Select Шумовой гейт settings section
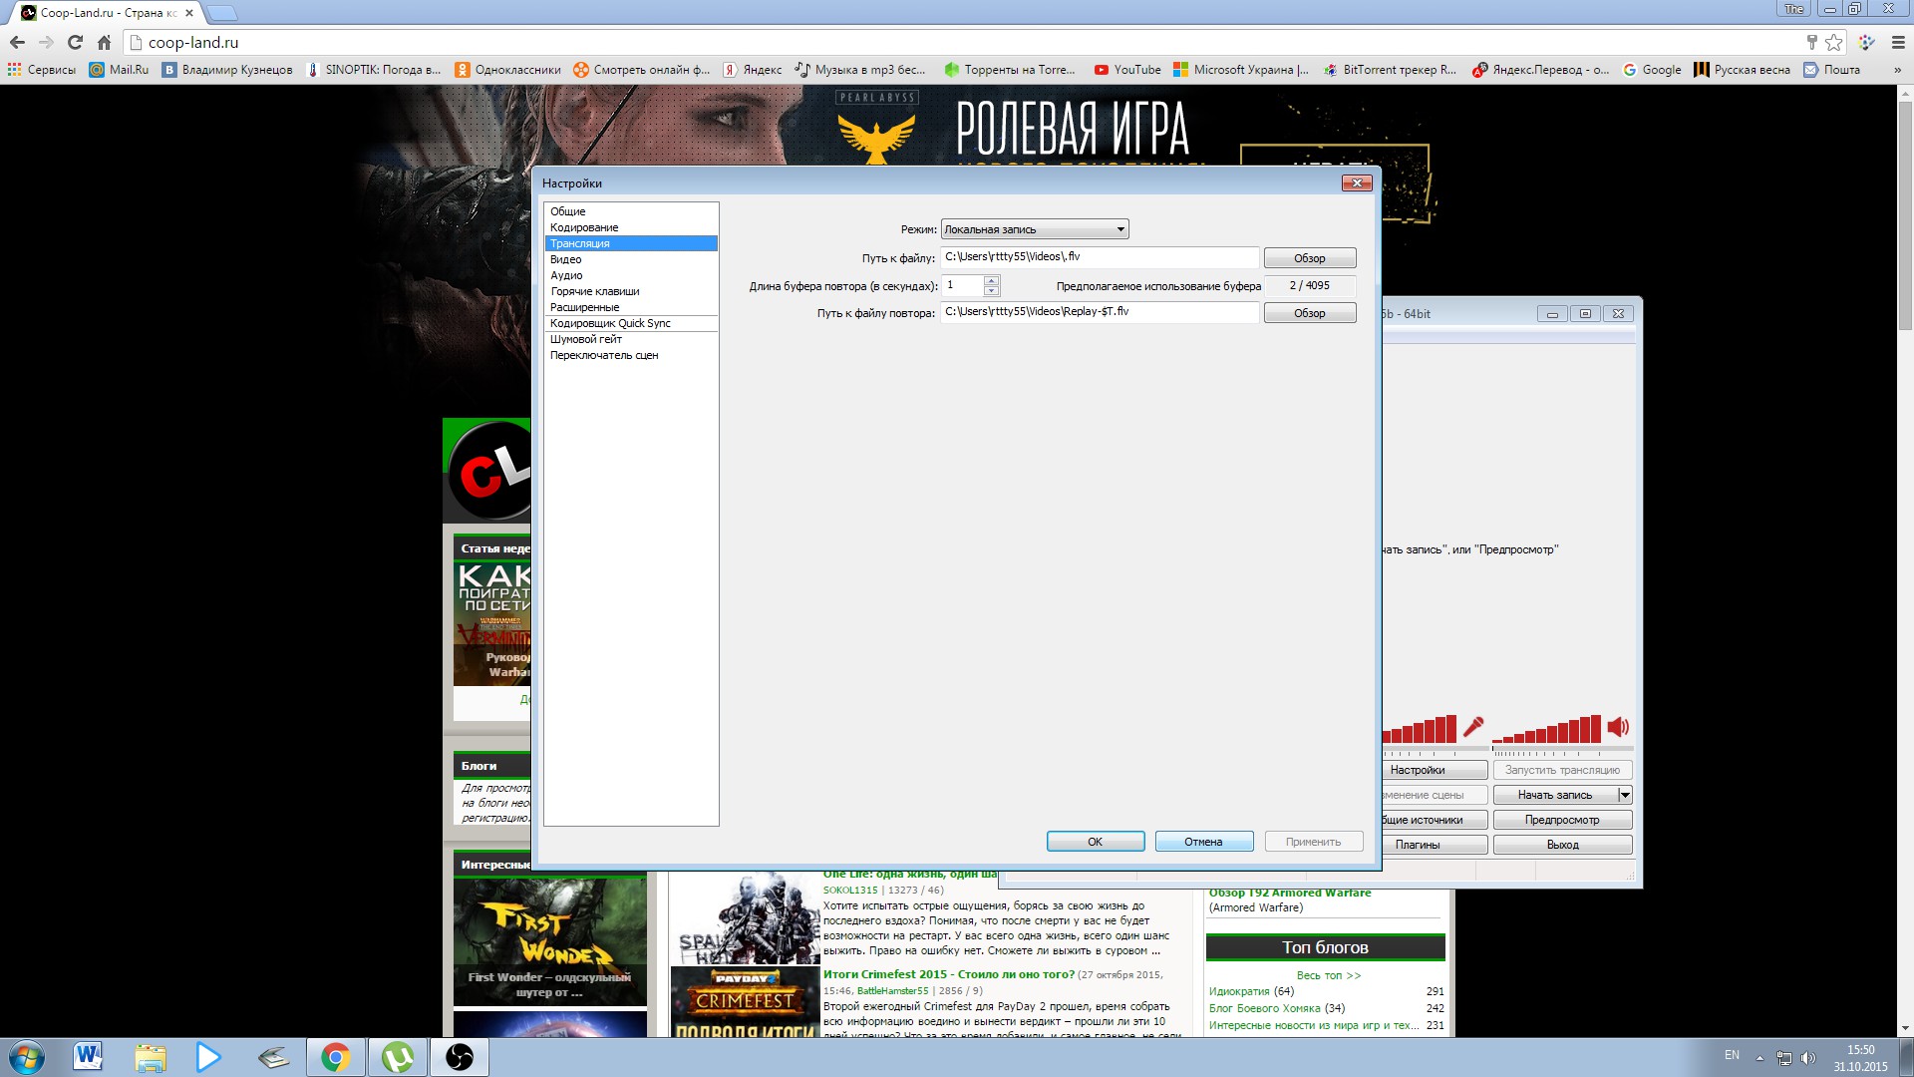 (586, 339)
